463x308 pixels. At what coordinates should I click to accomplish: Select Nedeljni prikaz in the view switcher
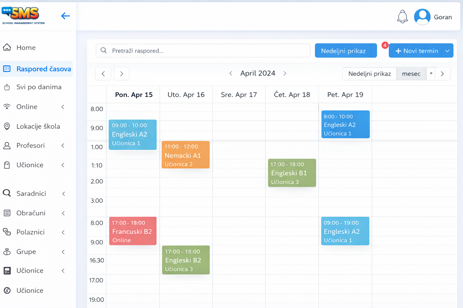click(369, 74)
